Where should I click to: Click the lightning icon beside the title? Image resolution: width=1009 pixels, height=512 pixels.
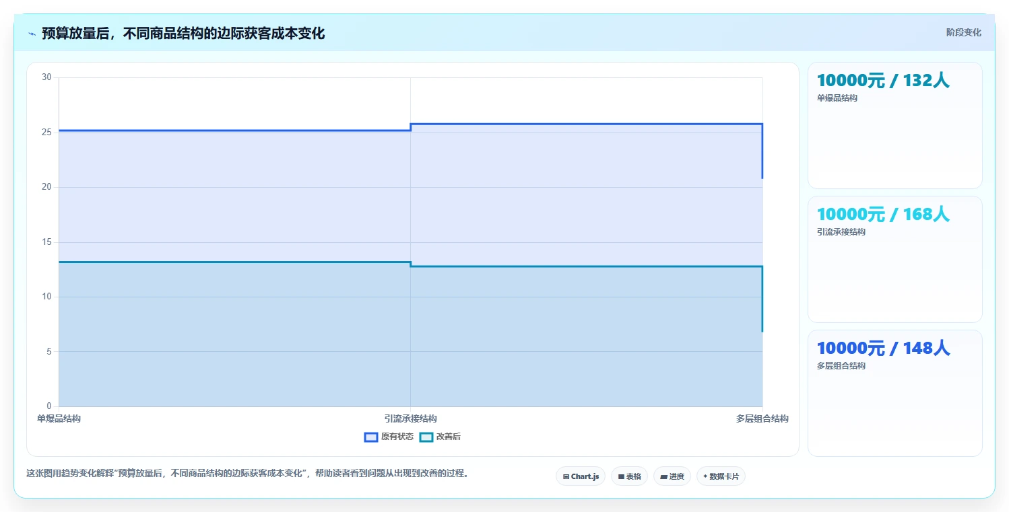pos(32,33)
